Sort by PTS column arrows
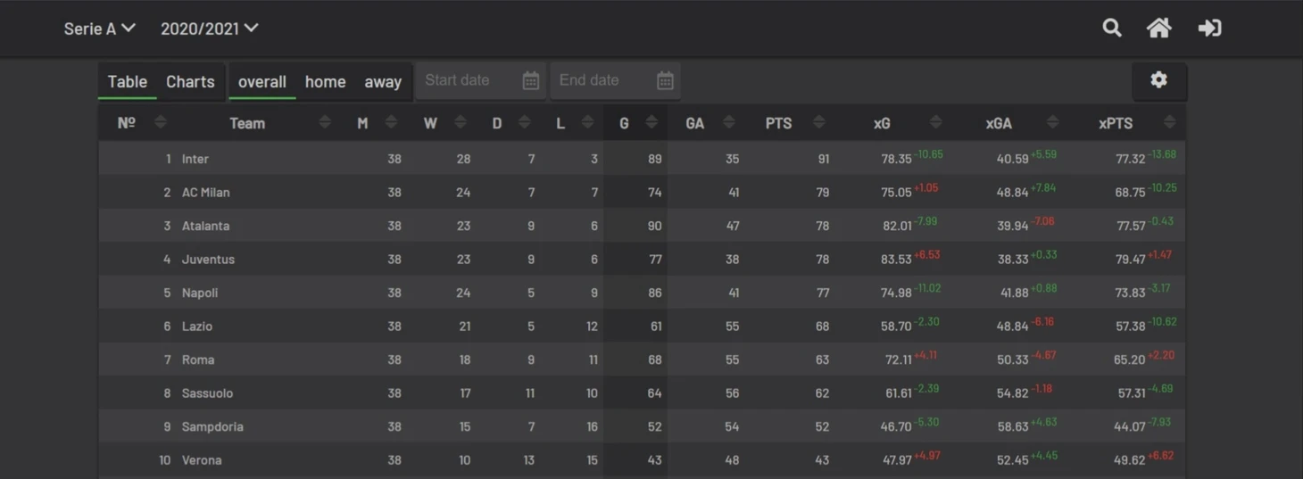The width and height of the screenshot is (1303, 479). (x=818, y=122)
